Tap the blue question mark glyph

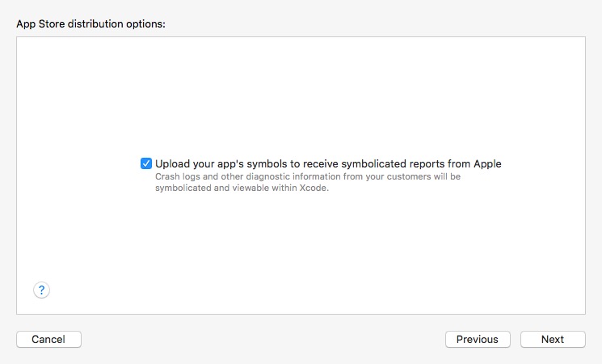[41, 290]
